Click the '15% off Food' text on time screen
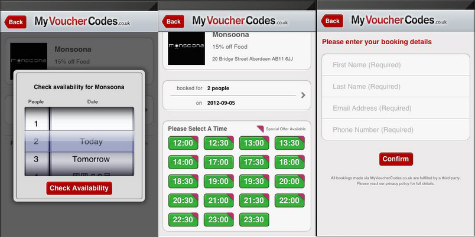This screenshot has width=475, height=237. coord(230,47)
